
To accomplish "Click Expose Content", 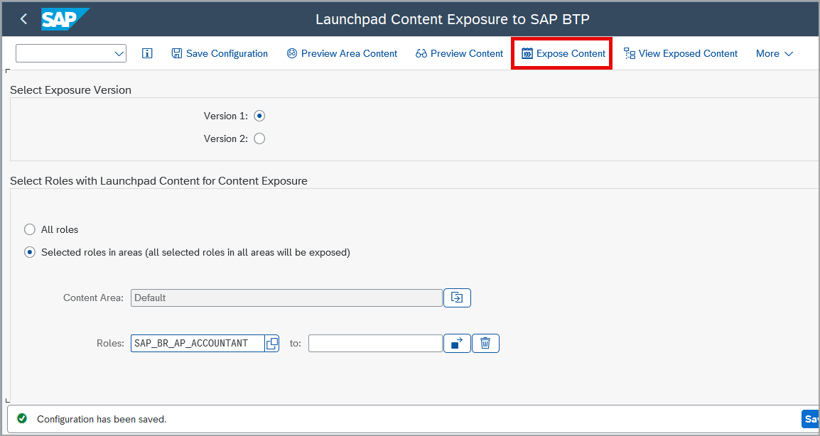I will pos(563,53).
